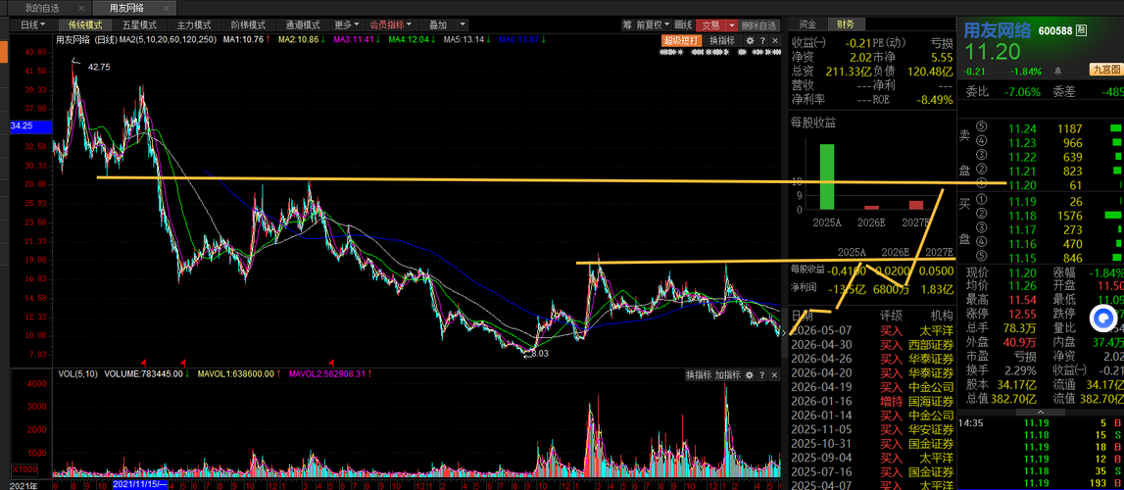
Task: Click the 2027E red earnings bar
Action: pos(916,205)
